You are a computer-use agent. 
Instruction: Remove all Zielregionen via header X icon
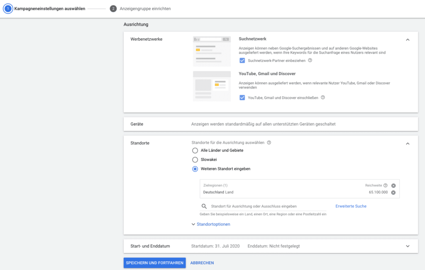pos(393,186)
